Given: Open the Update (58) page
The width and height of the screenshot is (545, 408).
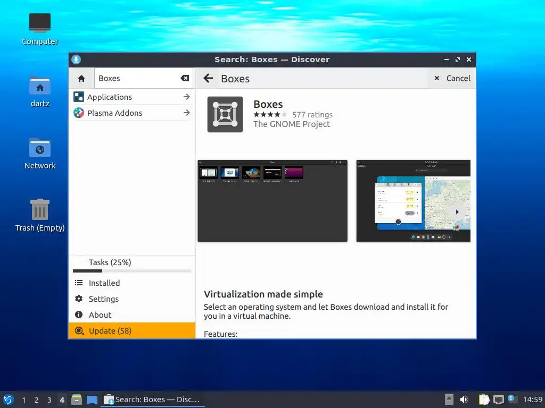Looking at the screenshot, I should click(132, 330).
